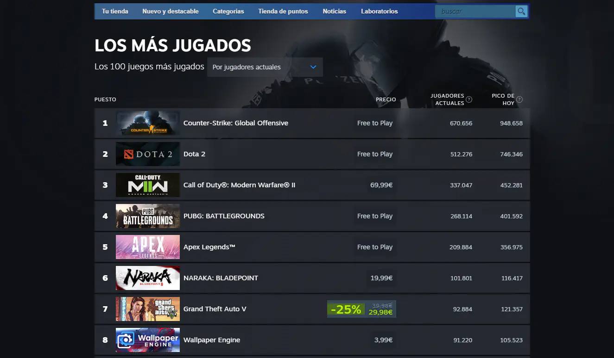Open Counter-Strike: Global Offensive thumbnail

pyautogui.click(x=148, y=123)
